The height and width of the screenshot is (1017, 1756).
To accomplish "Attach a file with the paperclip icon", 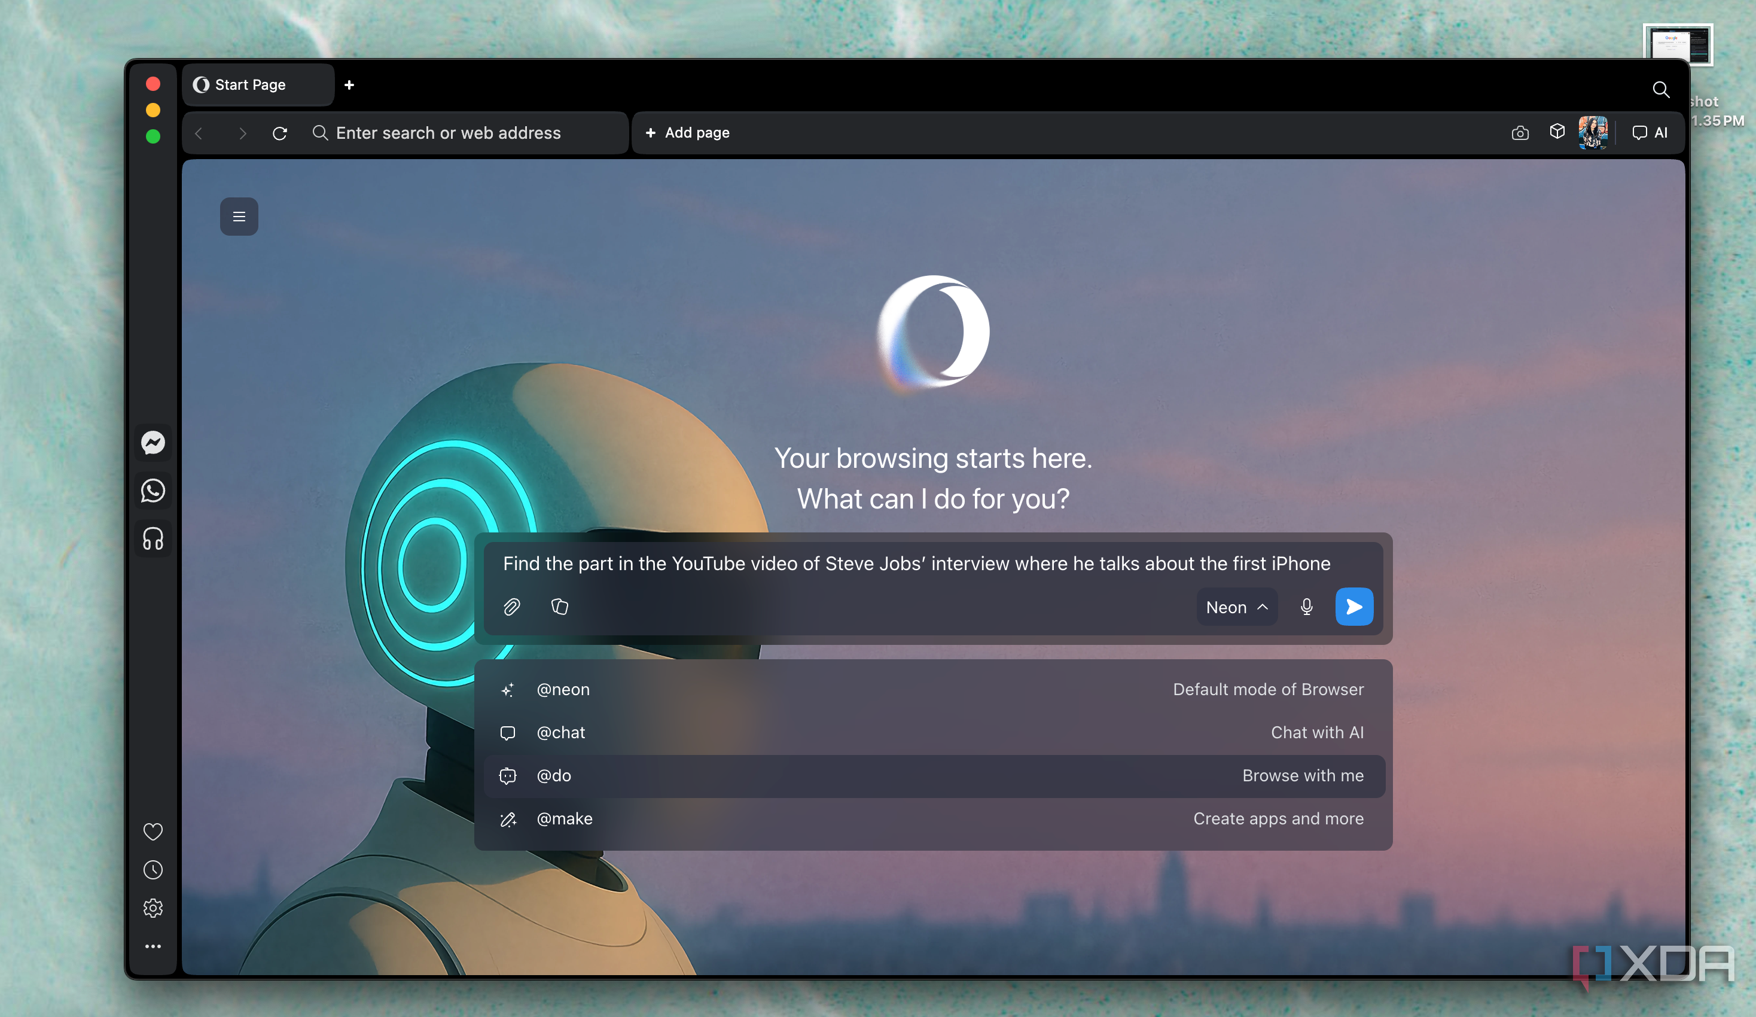I will [x=511, y=607].
